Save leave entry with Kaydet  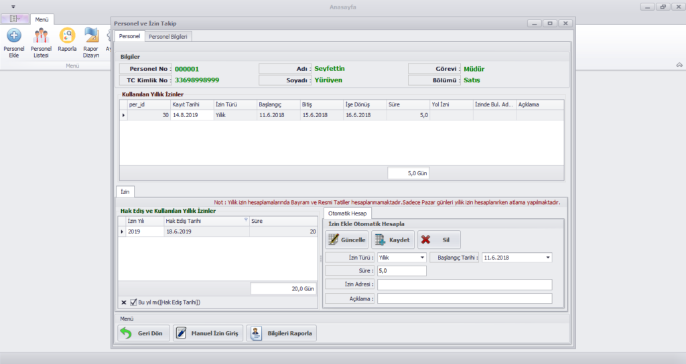point(393,240)
